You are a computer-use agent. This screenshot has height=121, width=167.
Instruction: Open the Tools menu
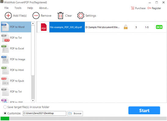[18, 8]
